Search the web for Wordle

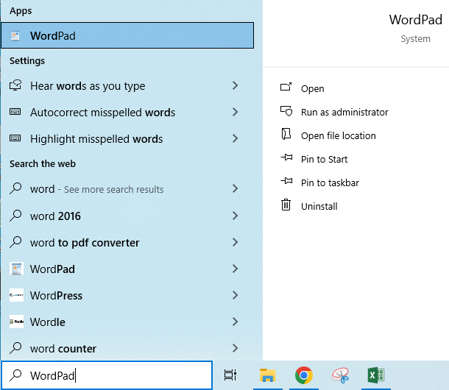tap(127, 322)
